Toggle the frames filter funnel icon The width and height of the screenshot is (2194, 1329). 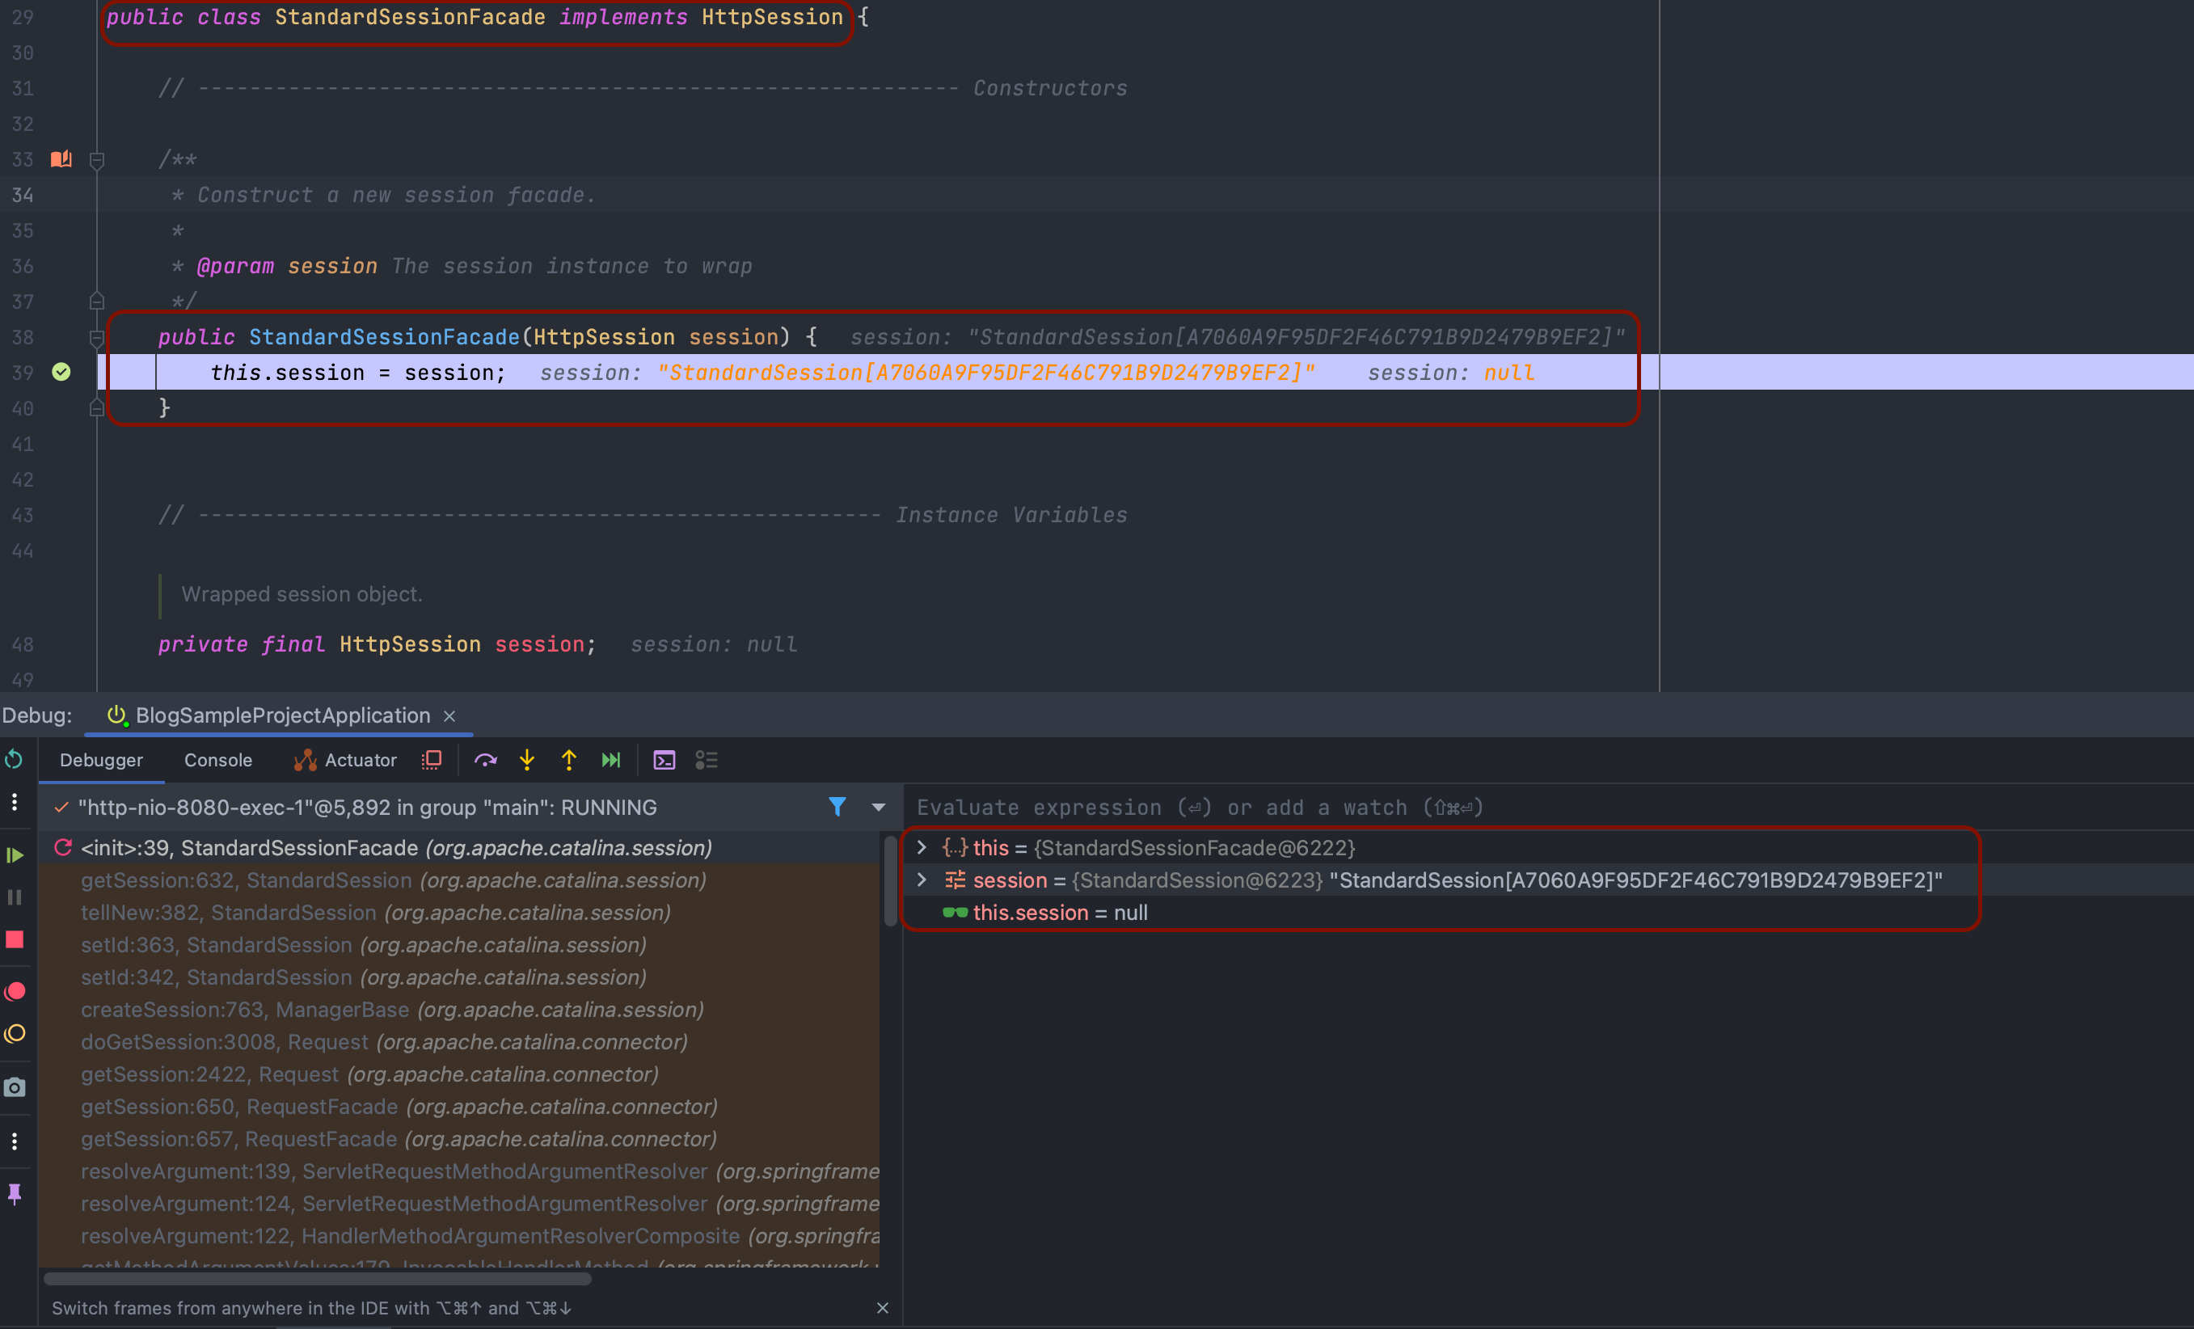(837, 807)
